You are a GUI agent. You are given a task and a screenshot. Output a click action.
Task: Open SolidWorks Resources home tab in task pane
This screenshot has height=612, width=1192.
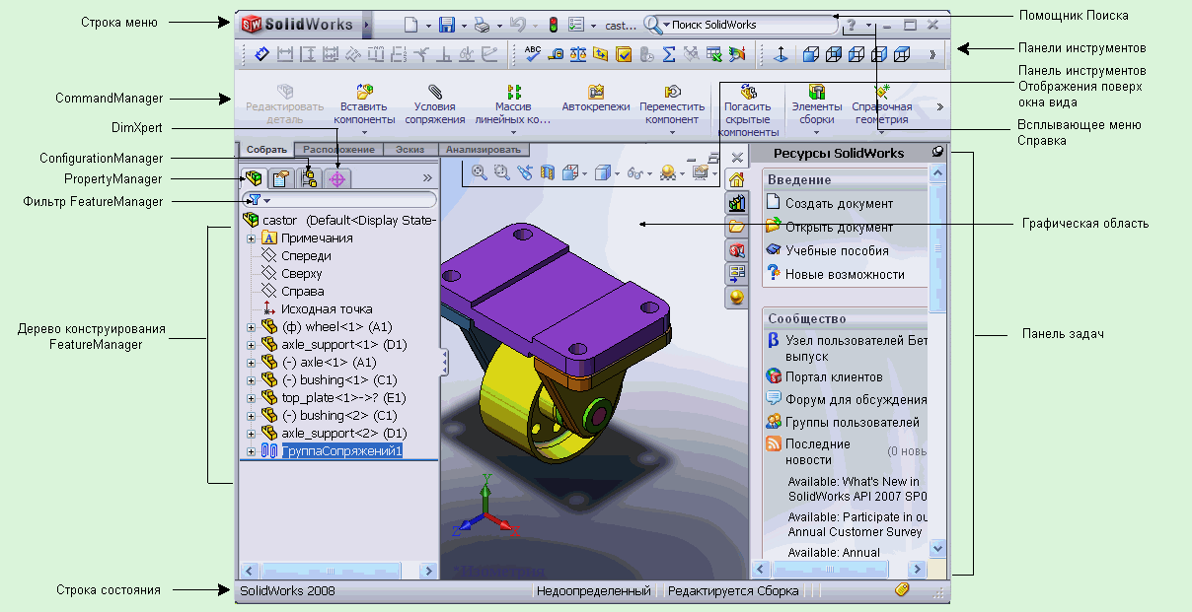click(736, 179)
